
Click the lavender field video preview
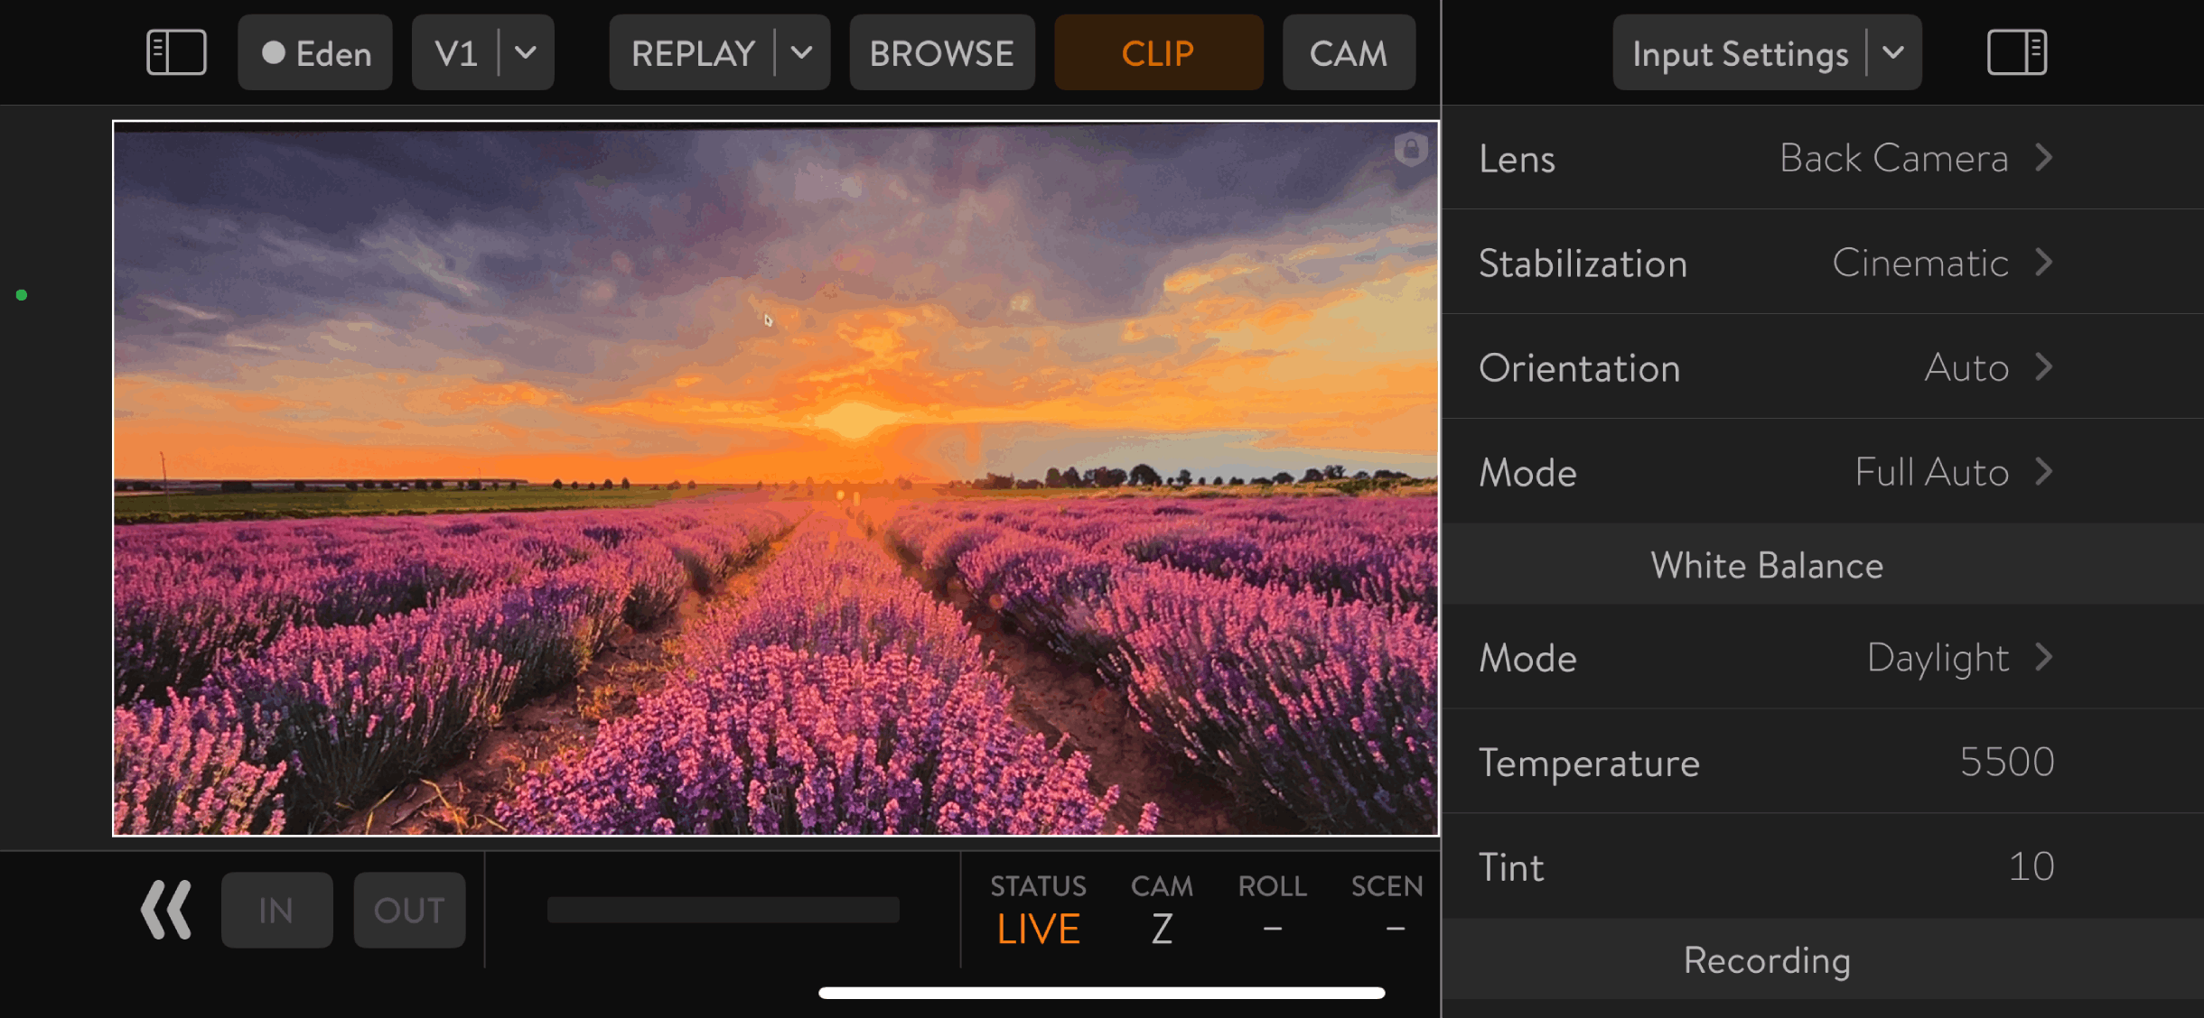775,478
